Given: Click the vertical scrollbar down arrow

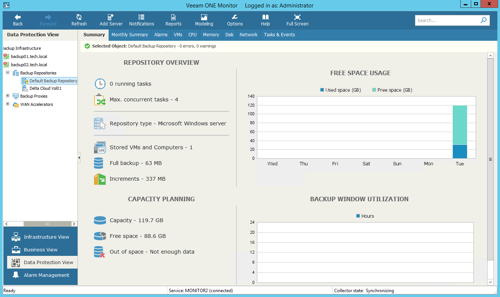Looking at the screenshot, I should coord(490,282).
